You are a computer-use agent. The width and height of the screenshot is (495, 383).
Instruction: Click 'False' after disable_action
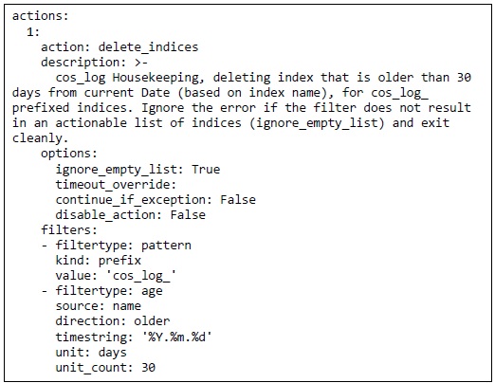click(188, 215)
